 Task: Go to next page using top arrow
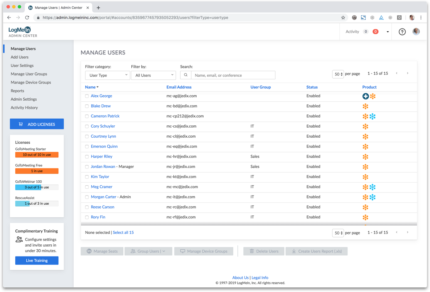tap(407, 73)
